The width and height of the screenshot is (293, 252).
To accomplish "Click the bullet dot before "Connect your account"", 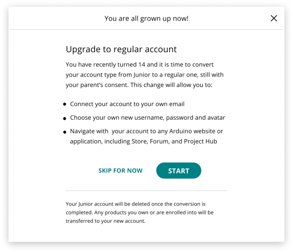I will tap(65, 105).
